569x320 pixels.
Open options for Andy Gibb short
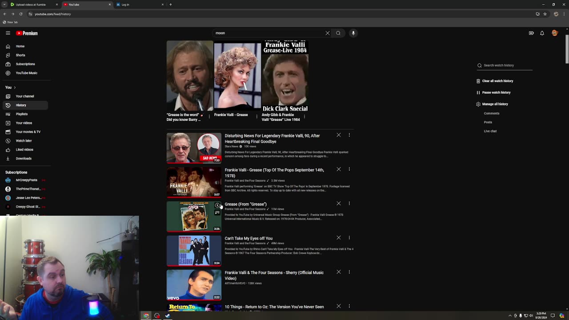click(x=304, y=116)
